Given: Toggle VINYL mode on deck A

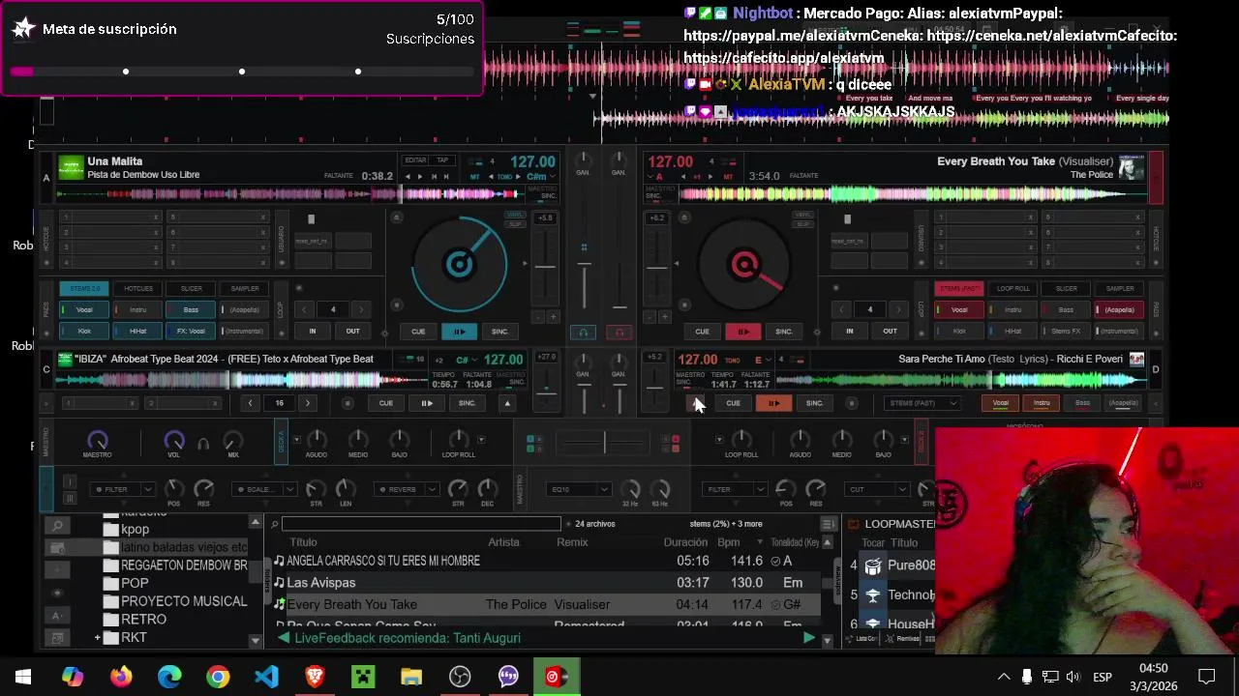Looking at the screenshot, I should click(x=516, y=215).
